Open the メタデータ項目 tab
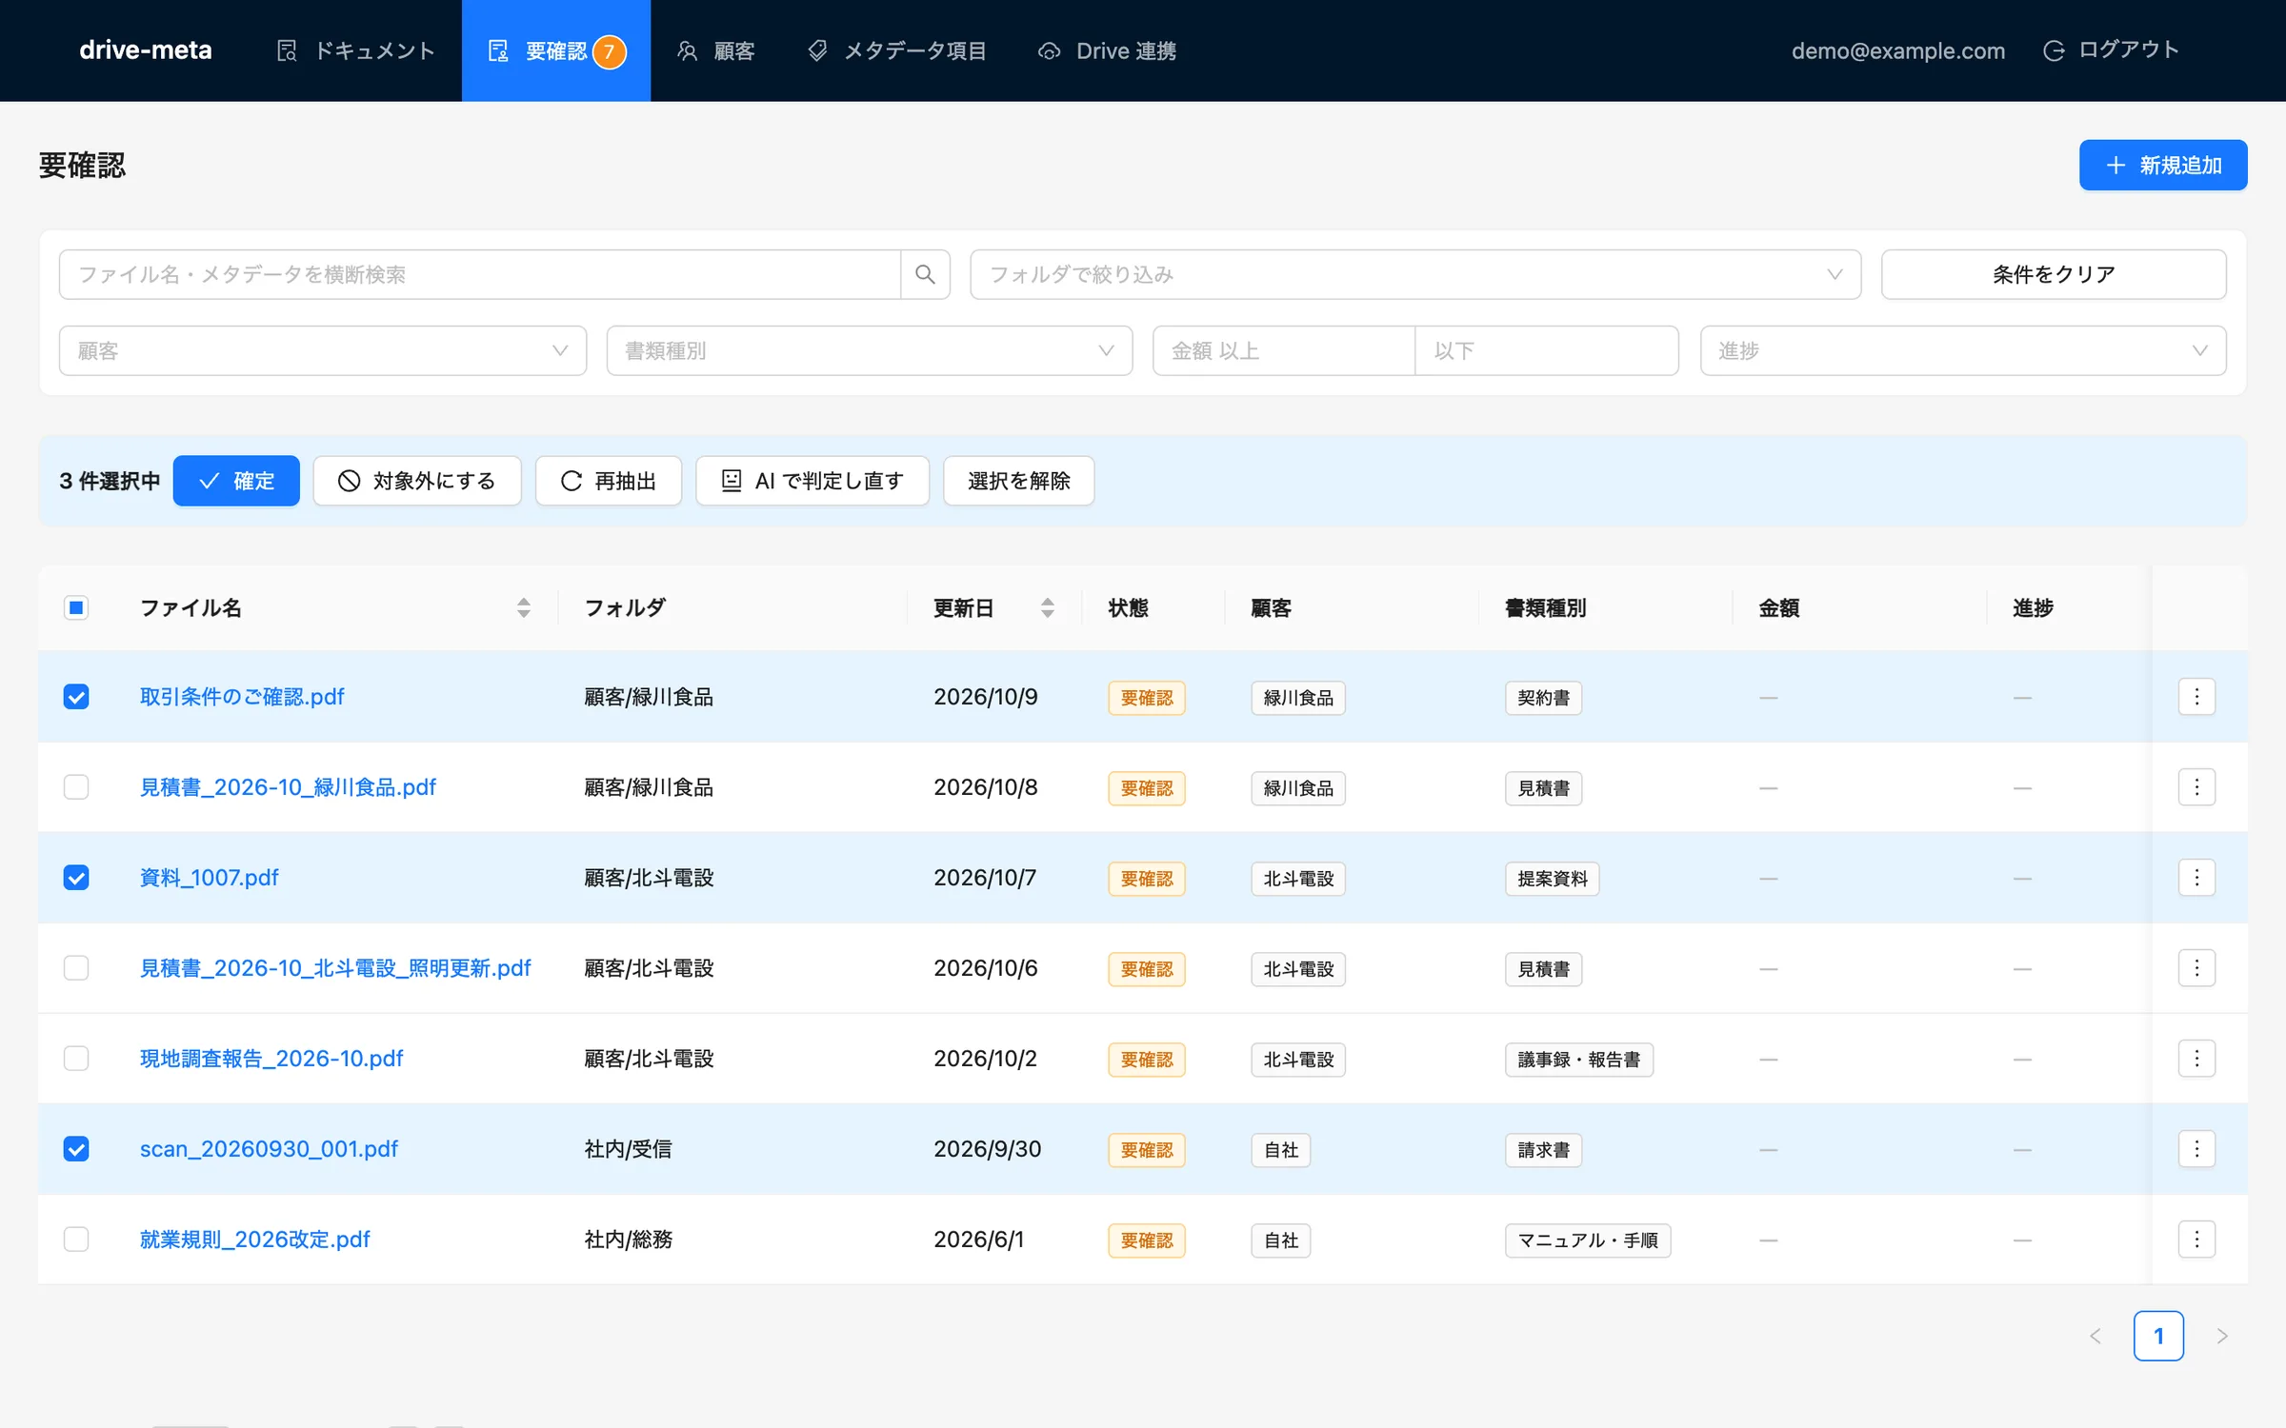 [x=896, y=50]
